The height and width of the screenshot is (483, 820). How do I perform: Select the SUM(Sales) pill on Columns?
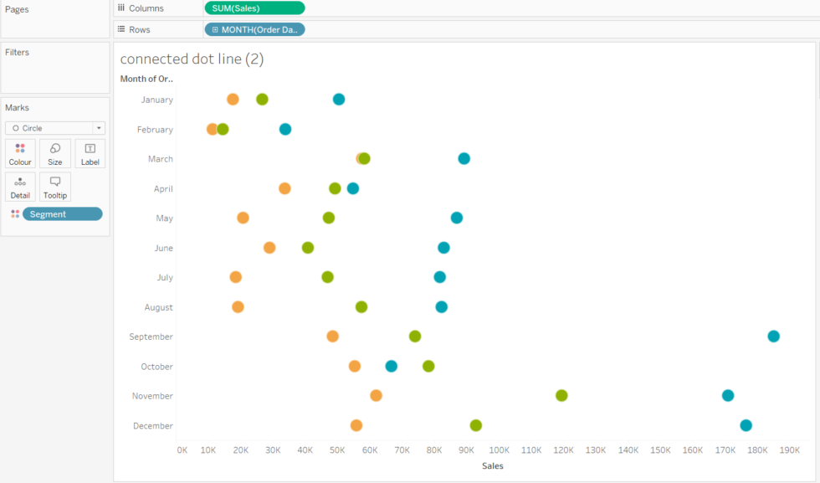(254, 8)
